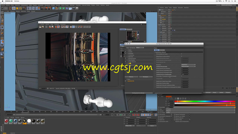Click the Navegador preview thumbnail
The image size is (238, 134).
pos(133,35)
